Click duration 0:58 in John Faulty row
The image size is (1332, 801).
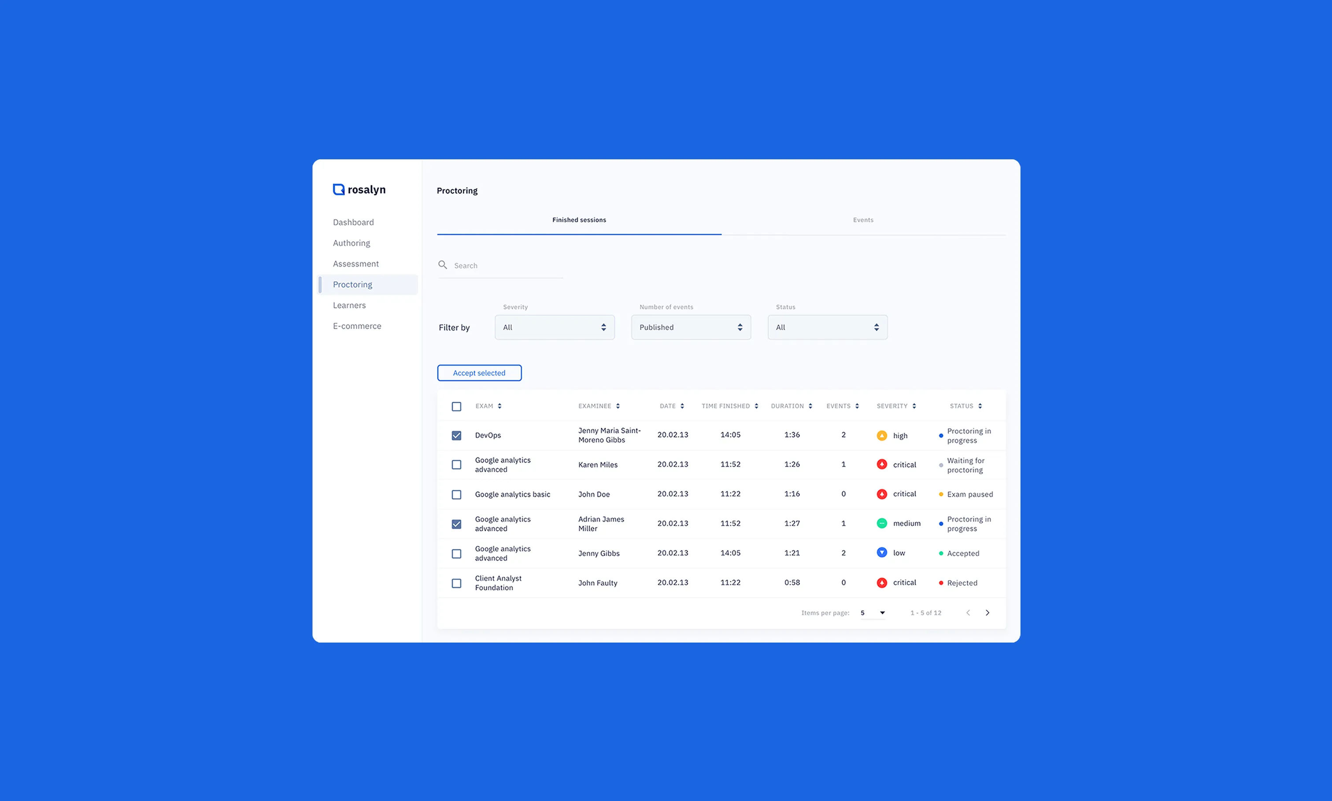pos(792,582)
